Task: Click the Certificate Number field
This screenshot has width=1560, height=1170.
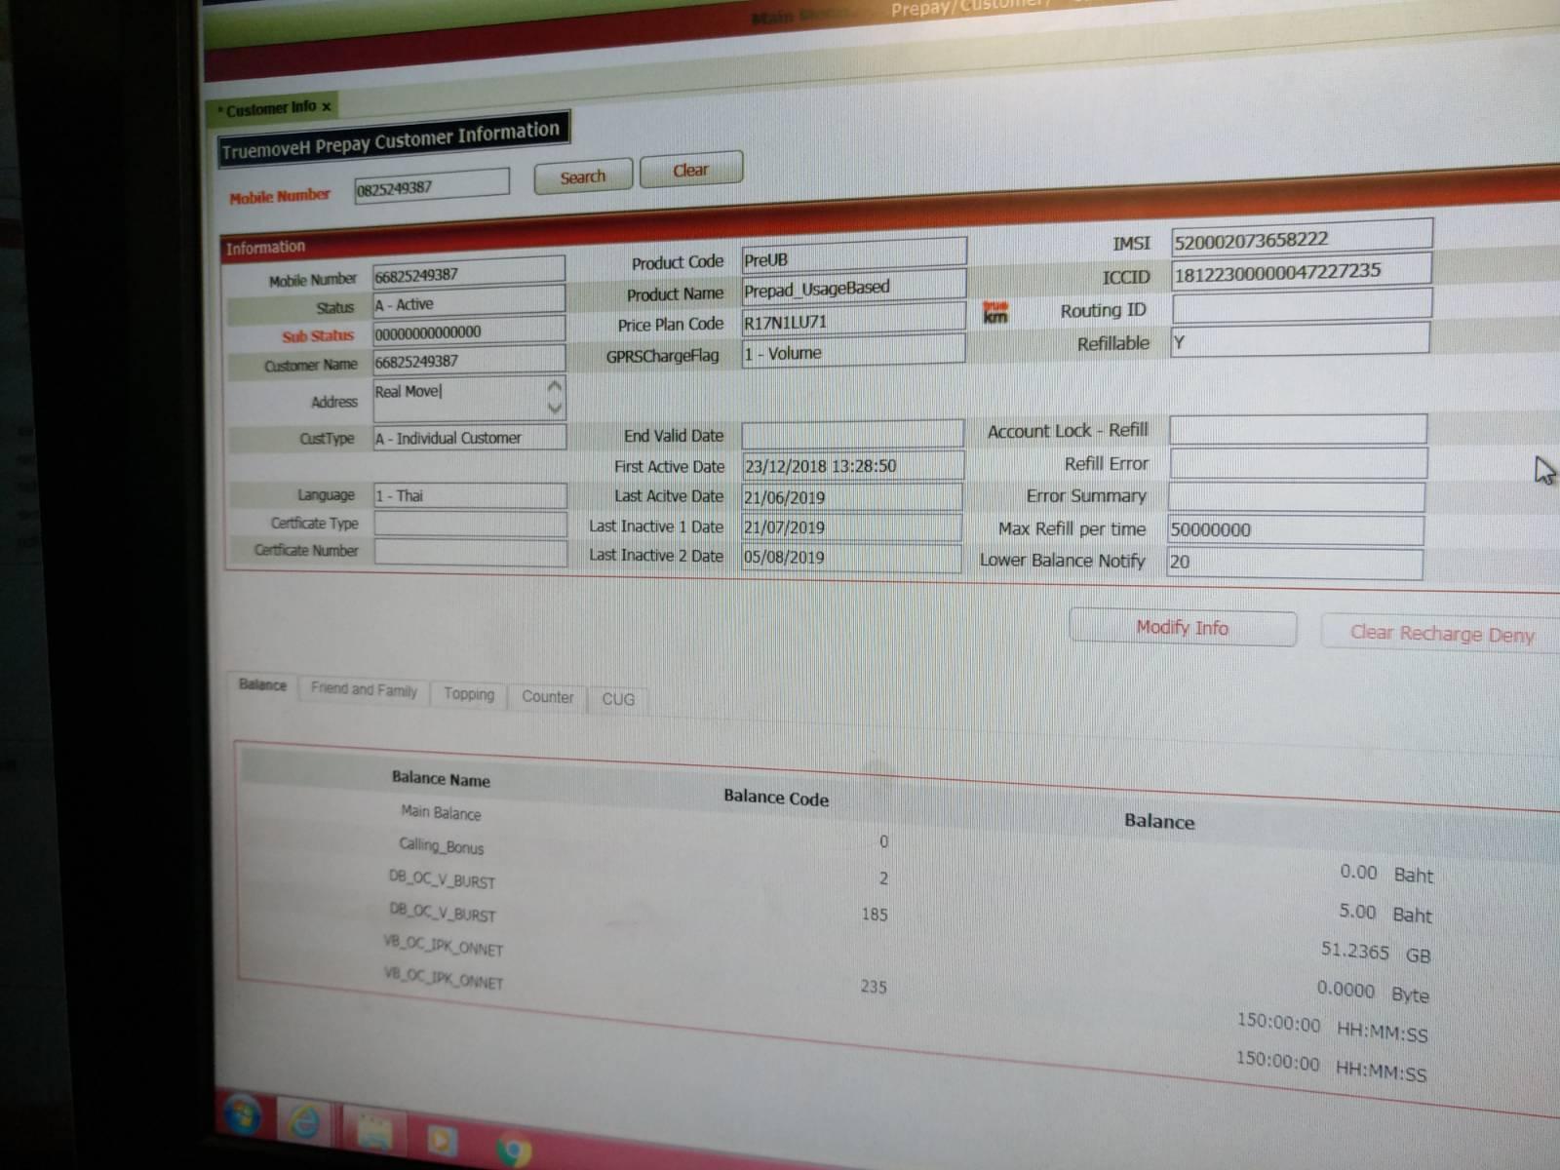Action: tap(470, 552)
